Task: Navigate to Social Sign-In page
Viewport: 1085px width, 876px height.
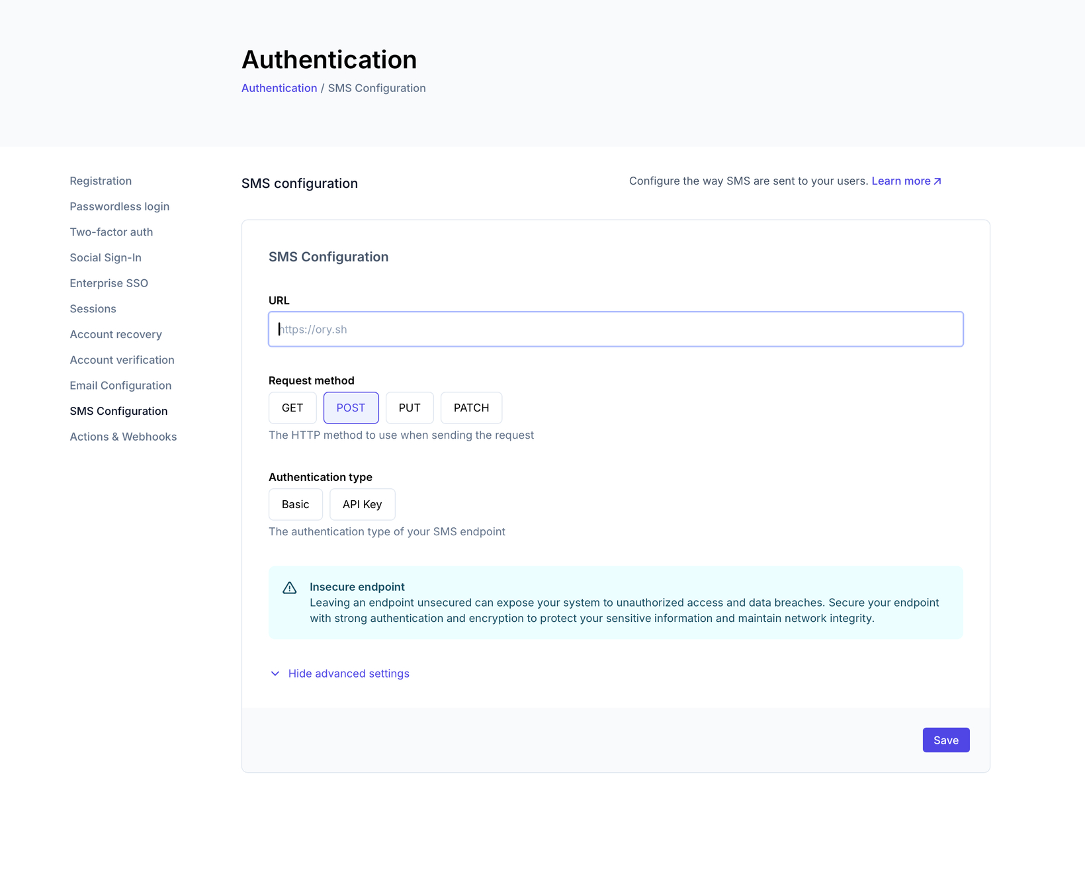Action: click(x=106, y=258)
